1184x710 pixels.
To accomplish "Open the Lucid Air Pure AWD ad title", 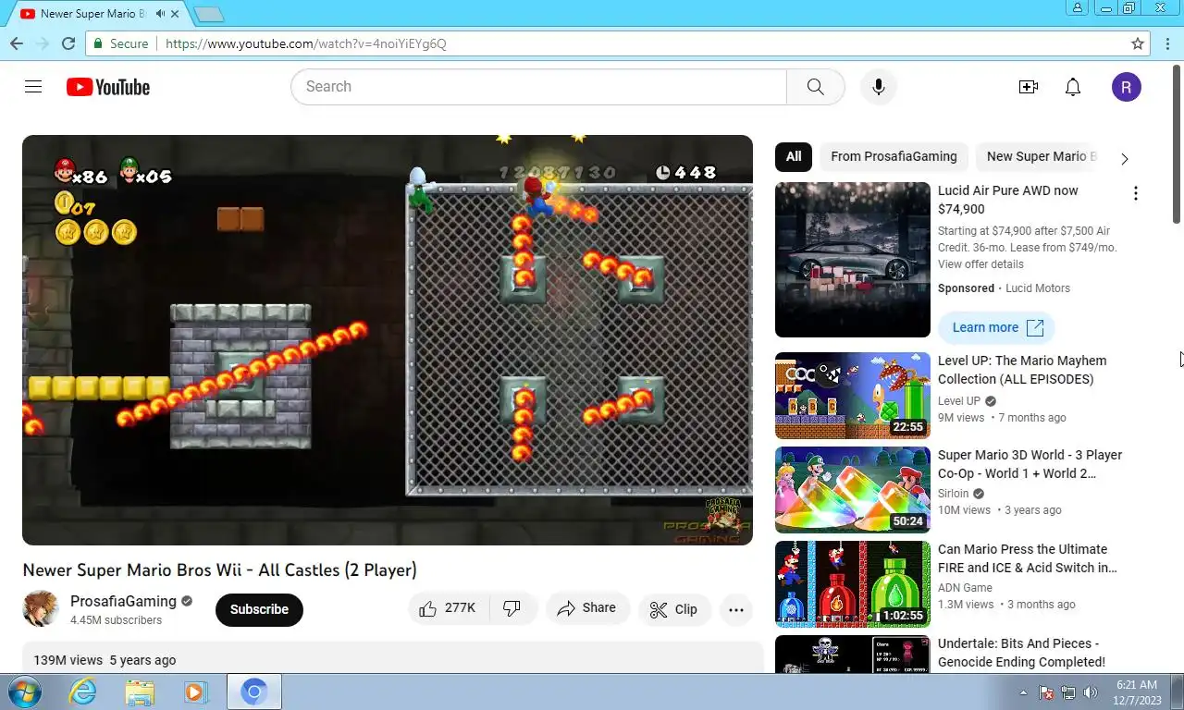I will [x=1008, y=200].
